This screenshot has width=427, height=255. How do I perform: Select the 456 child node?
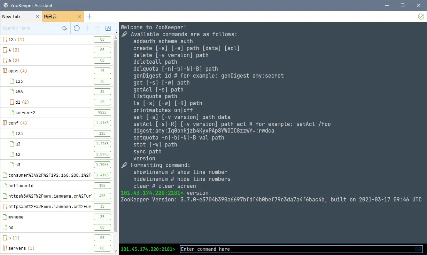click(x=56, y=92)
